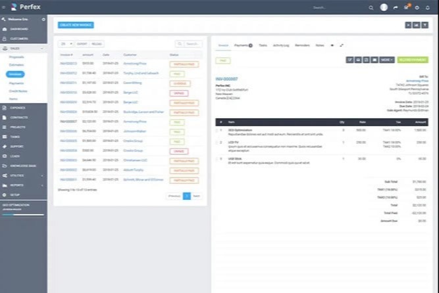Click the Contracts sidebar icon

pos(5,118)
